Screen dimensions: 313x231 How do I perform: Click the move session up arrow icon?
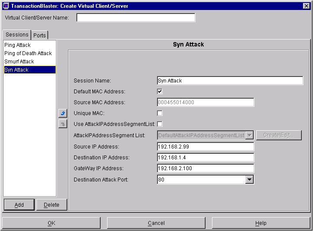pyautogui.click(x=63, y=113)
